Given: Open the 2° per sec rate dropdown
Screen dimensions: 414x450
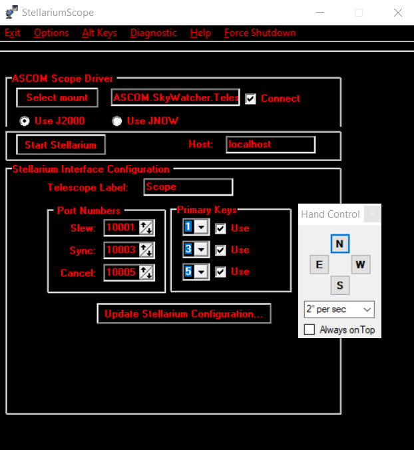Looking at the screenshot, I should tap(339, 310).
